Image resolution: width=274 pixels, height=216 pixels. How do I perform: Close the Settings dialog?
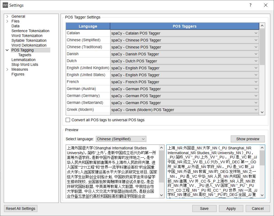(266, 5)
